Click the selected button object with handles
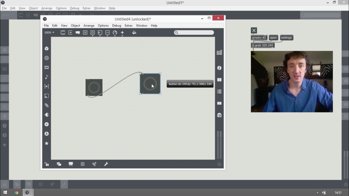 [150, 84]
